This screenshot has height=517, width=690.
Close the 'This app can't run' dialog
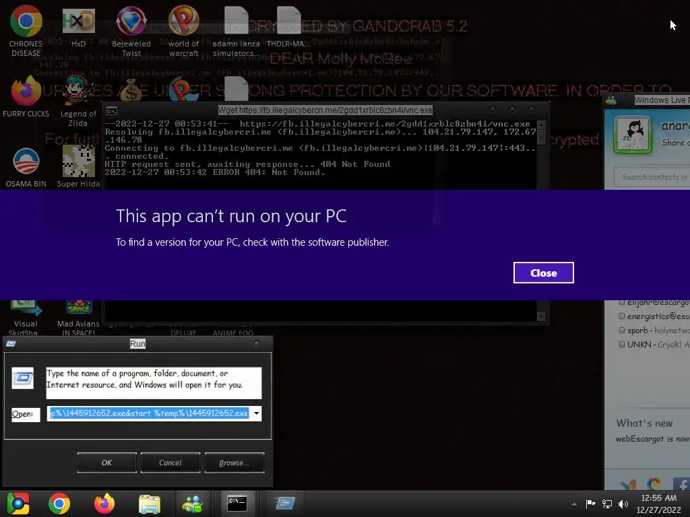[544, 273]
